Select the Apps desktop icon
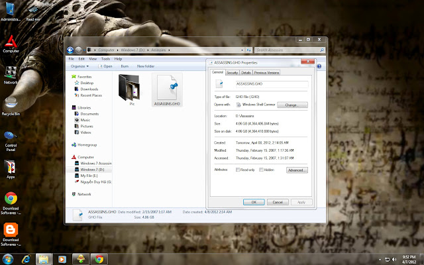 [11, 170]
